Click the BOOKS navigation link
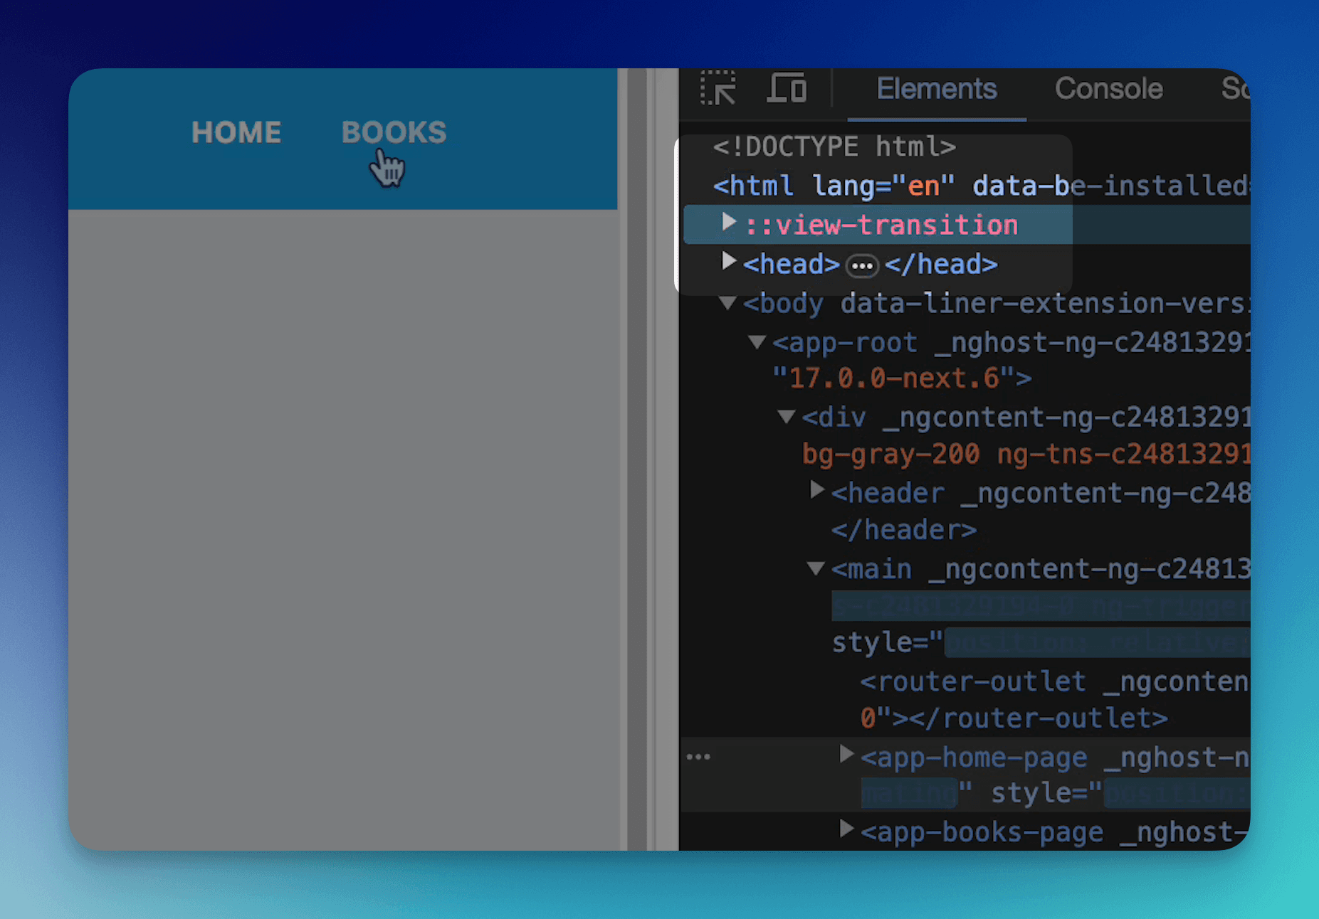Image resolution: width=1319 pixels, height=919 pixels. [x=394, y=132]
